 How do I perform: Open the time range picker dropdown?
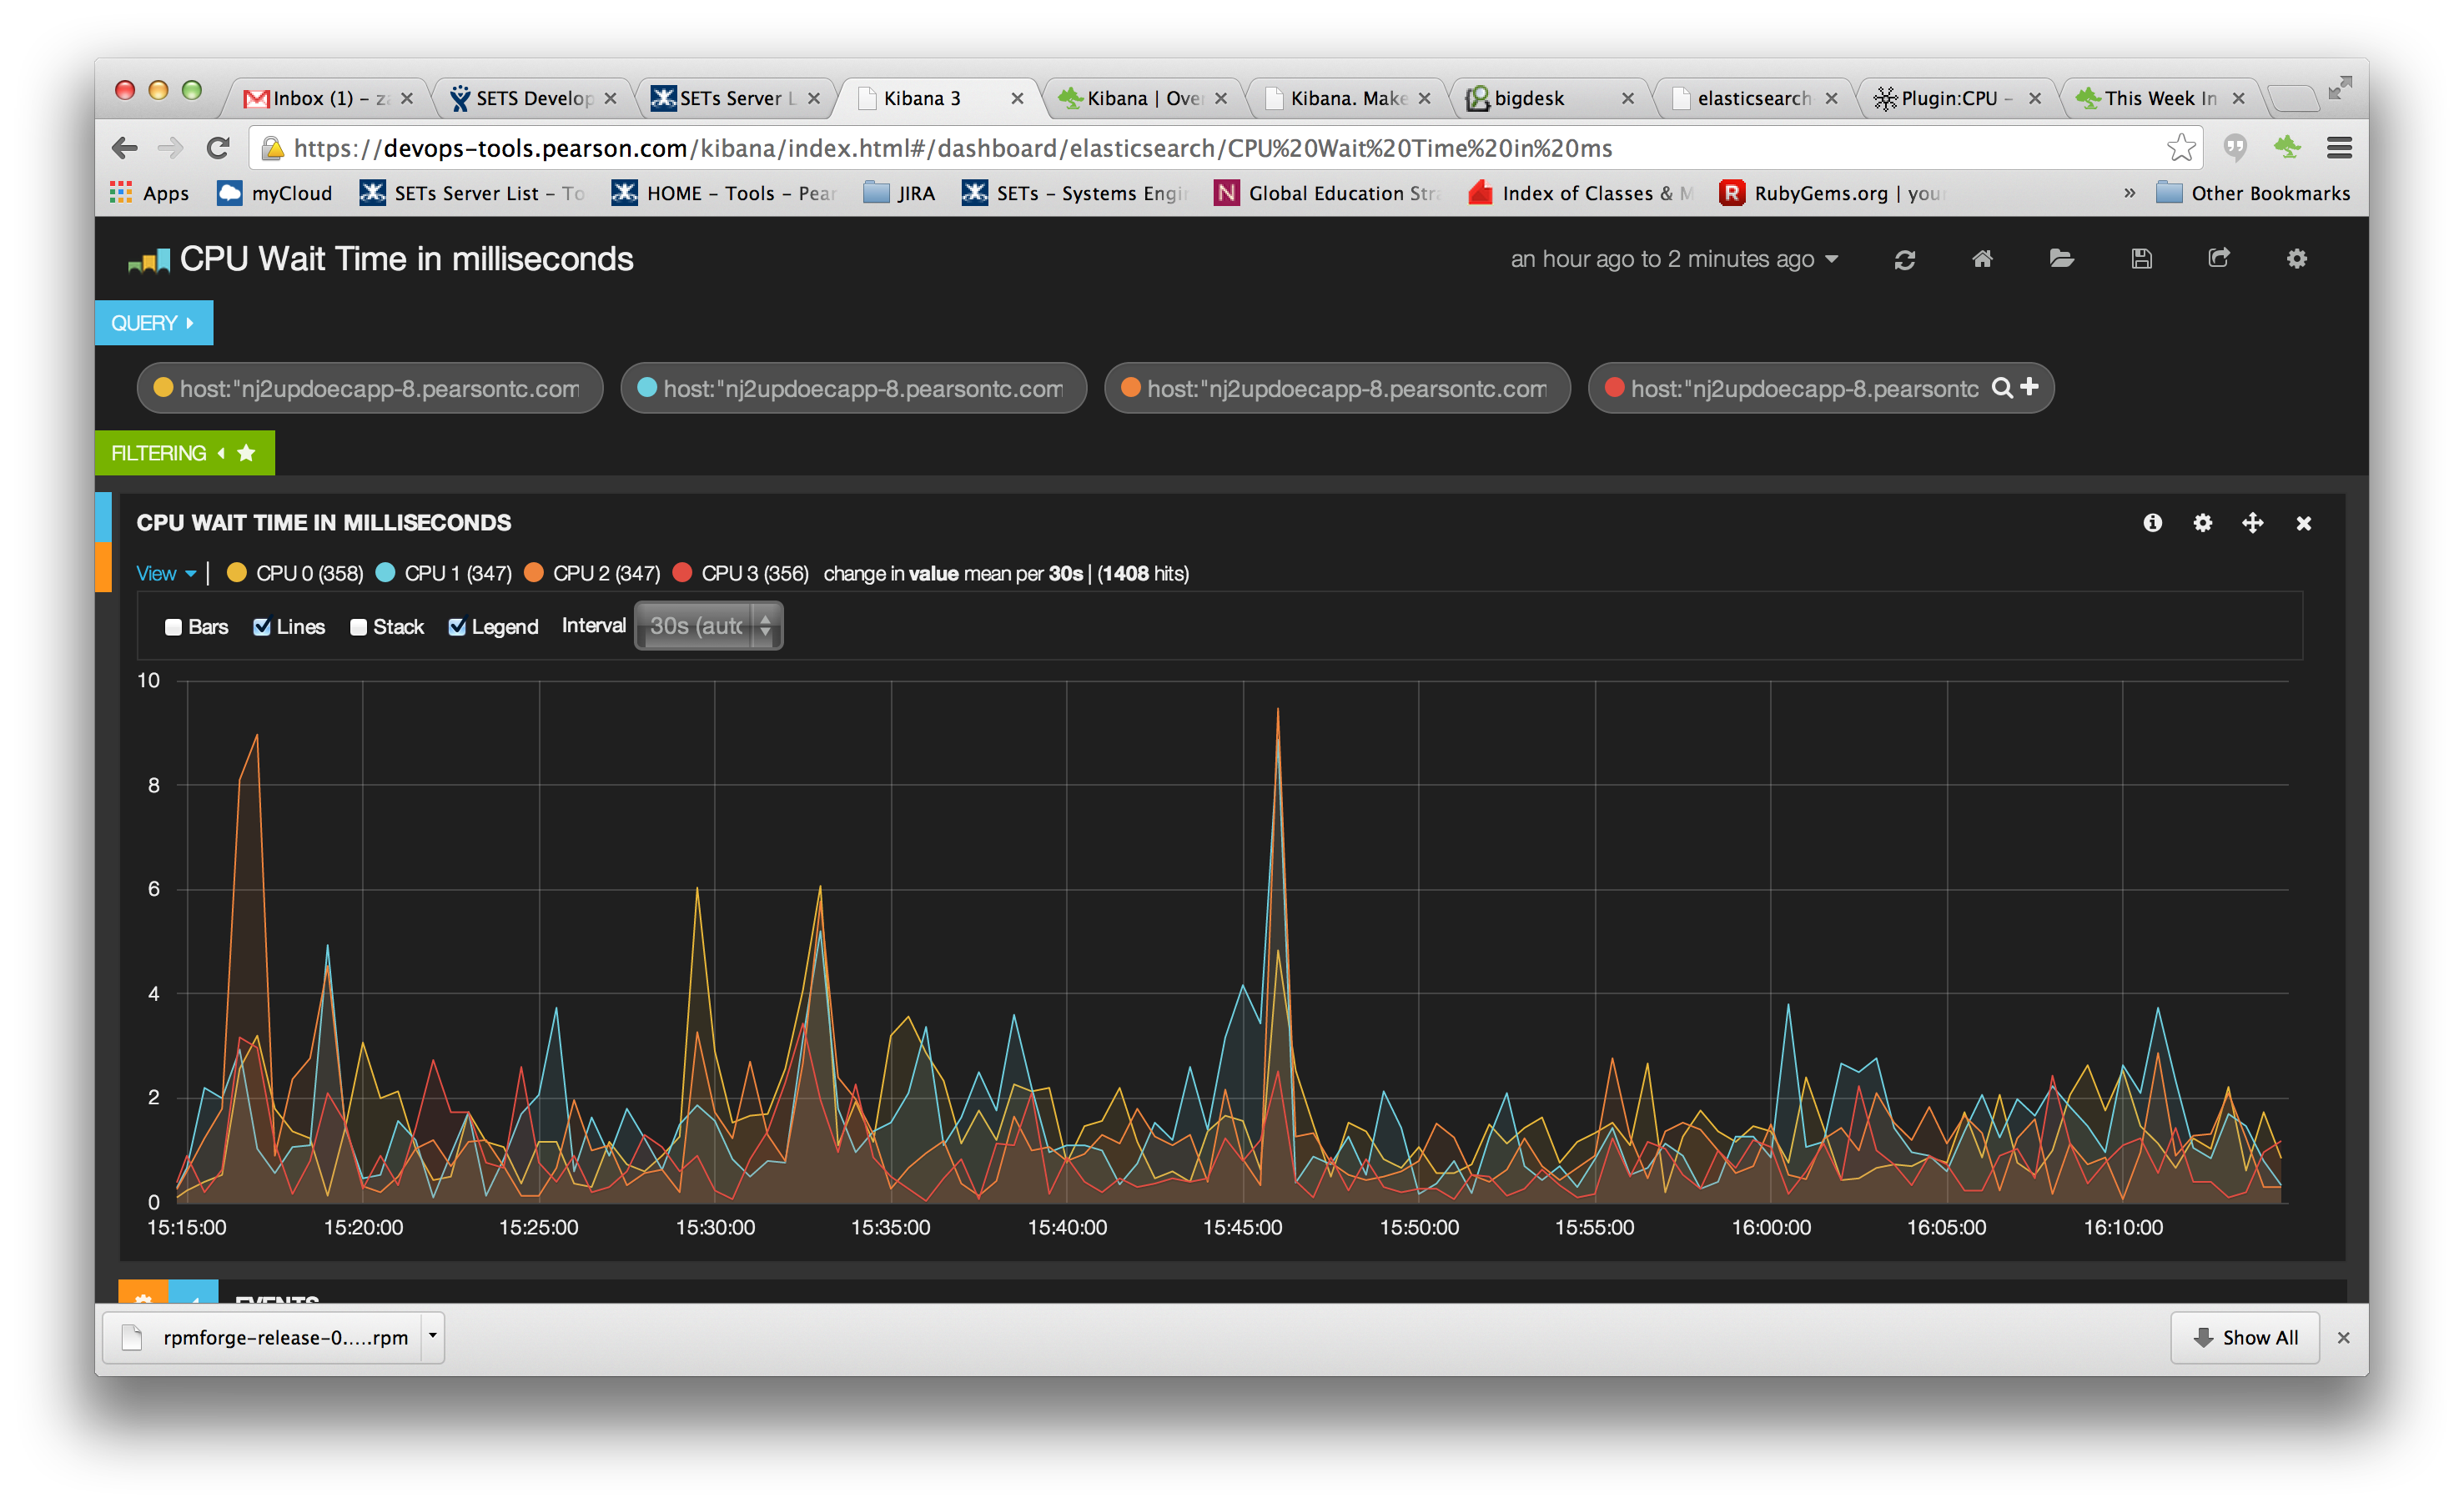click(x=1674, y=259)
